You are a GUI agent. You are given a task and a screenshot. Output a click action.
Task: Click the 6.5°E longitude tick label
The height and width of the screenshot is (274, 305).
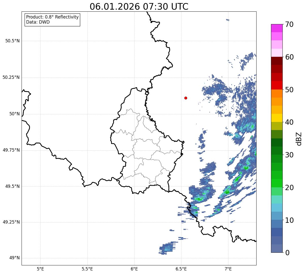tap(181, 269)
